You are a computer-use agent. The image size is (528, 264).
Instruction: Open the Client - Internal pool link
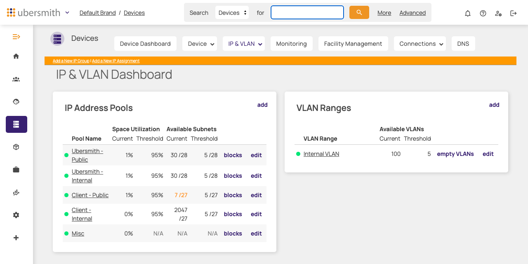tap(82, 214)
